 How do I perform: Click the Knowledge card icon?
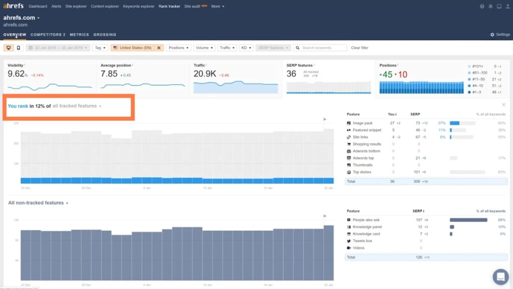pyautogui.click(x=349, y=234)
